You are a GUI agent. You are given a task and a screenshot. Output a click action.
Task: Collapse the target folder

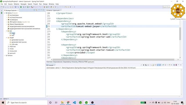click(7, 38)
